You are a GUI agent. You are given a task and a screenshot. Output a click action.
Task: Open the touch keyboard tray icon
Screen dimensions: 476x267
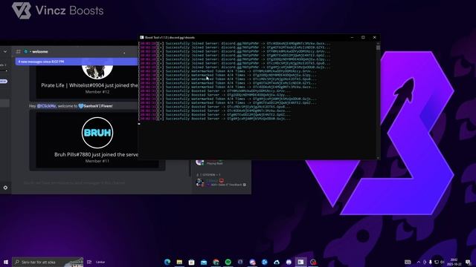coord(408,262)
